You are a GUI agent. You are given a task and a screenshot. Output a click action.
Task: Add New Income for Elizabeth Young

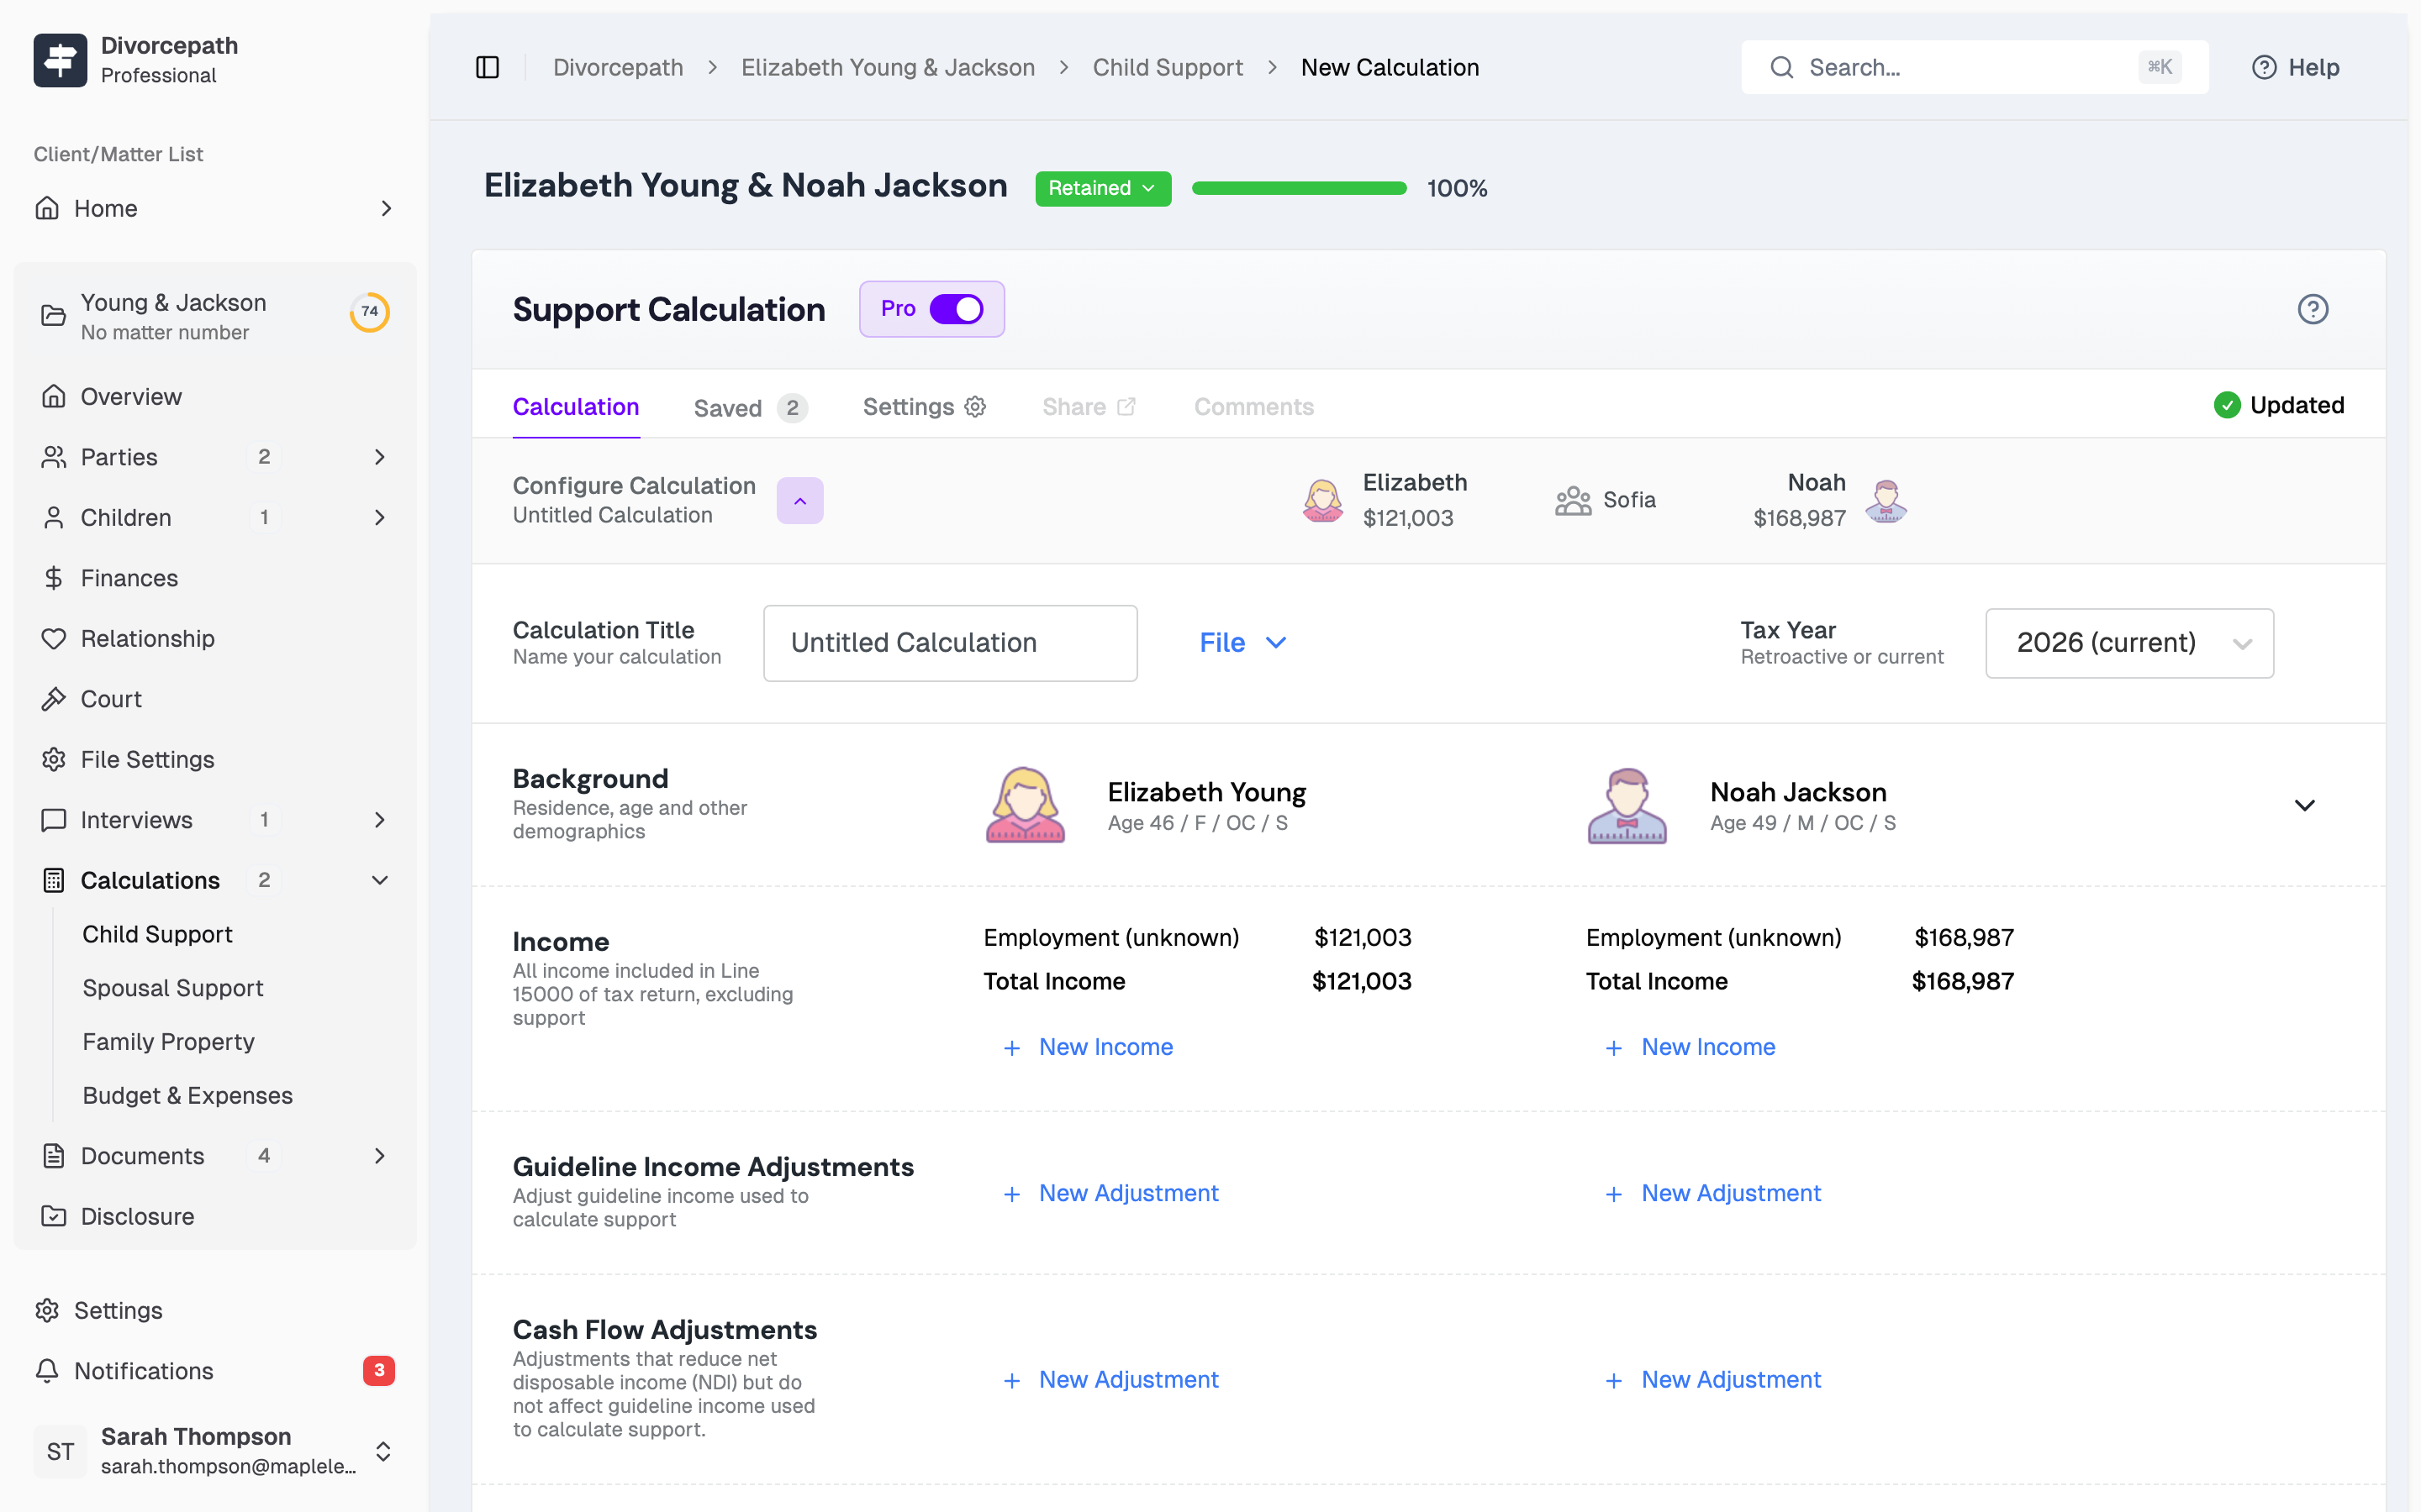(x=1105, y=1047)
